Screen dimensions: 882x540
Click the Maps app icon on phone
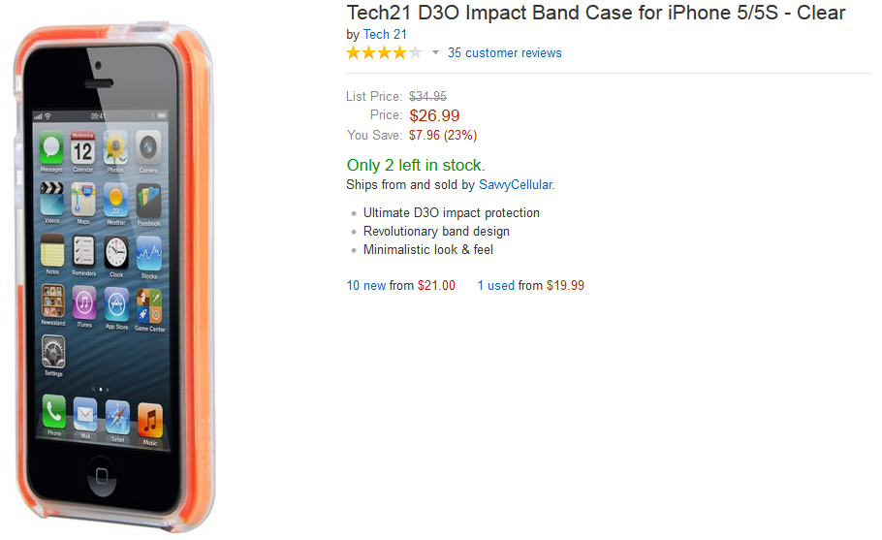coord(84,201)
